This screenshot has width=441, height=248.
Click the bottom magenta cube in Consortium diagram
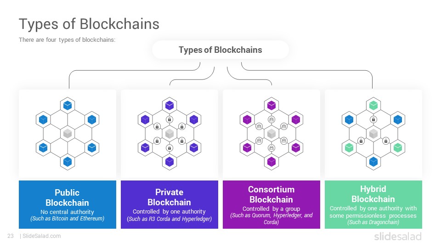click(x=271, y=162)
